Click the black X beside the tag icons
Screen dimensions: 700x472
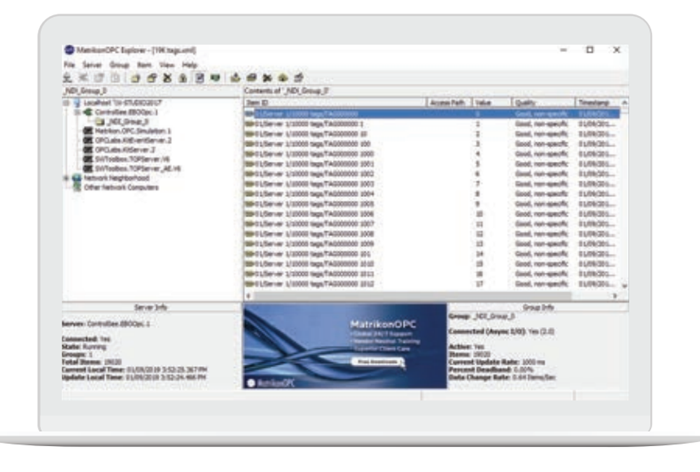tap(267, 78)
